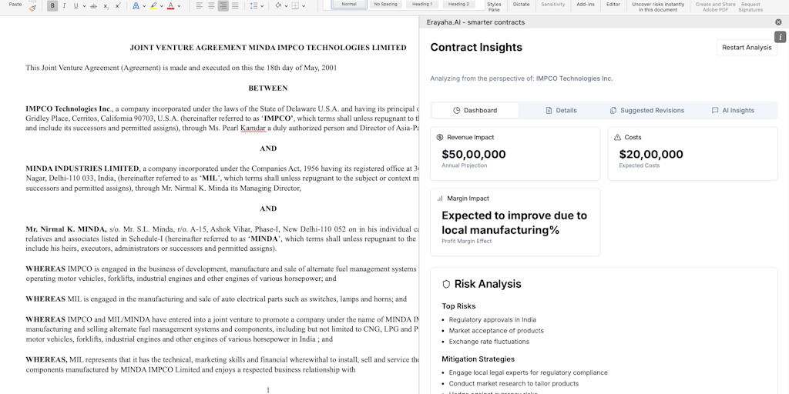Click the Sensitivity button
789x394 pixels.
click(x=553, y=4)
